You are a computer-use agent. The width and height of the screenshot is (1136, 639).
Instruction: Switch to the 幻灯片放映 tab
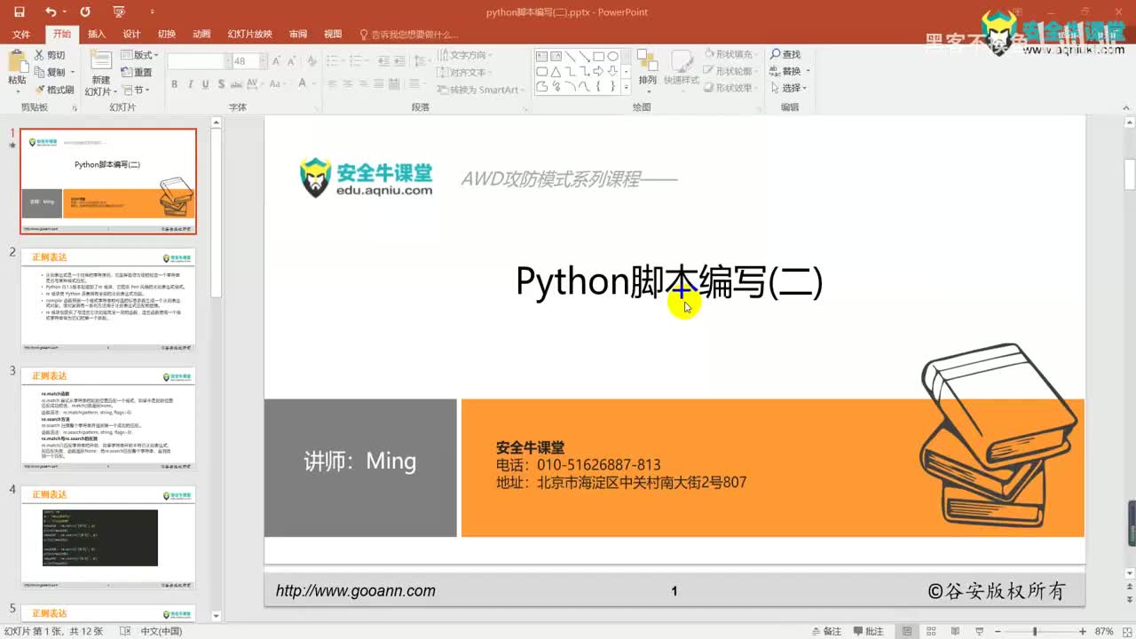(x=249, y=35)
